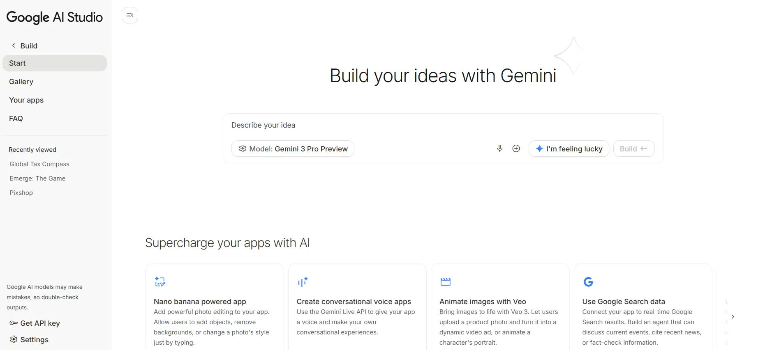Open the Gallery section
772x350 pixels.
pos(21,82)
